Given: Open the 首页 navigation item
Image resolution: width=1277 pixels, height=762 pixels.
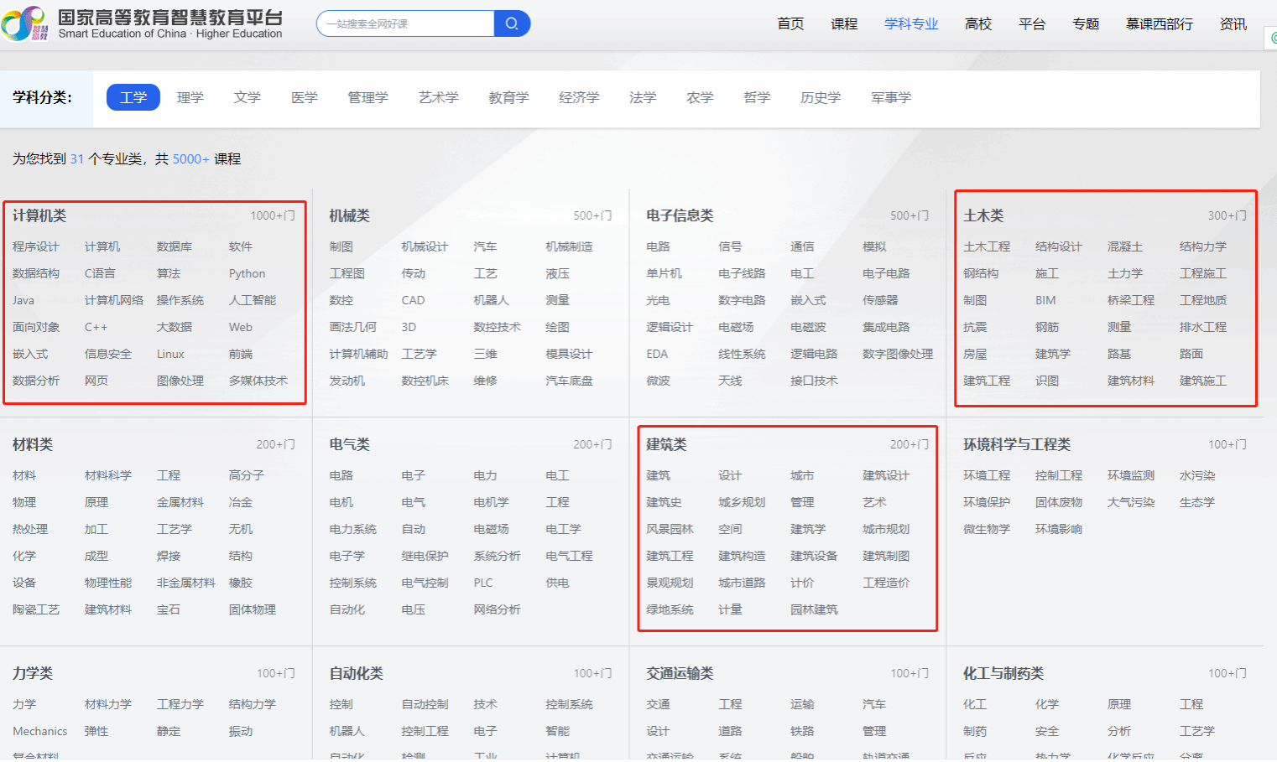Looking at the screenshot, I should pyautogui.click(x=790, y=23).
